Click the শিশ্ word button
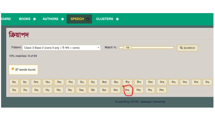Screen dimensions: 215x121 pos(162,90)
